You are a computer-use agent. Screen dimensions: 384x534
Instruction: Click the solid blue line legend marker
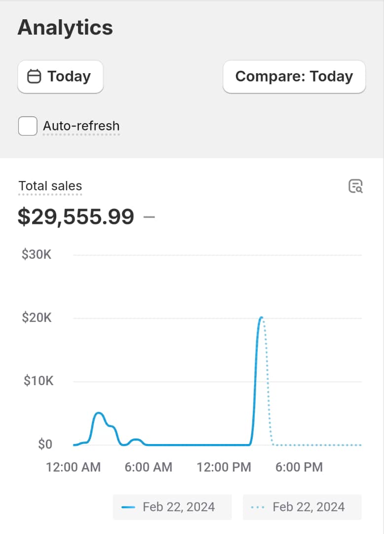coord(128,507)
